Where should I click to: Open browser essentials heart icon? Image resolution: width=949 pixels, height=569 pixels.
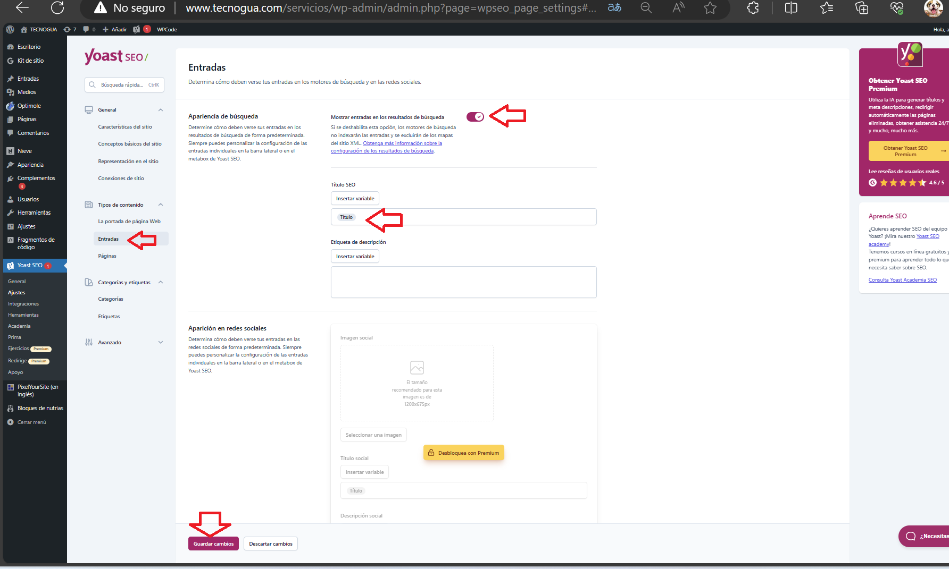tap(897, 7)
